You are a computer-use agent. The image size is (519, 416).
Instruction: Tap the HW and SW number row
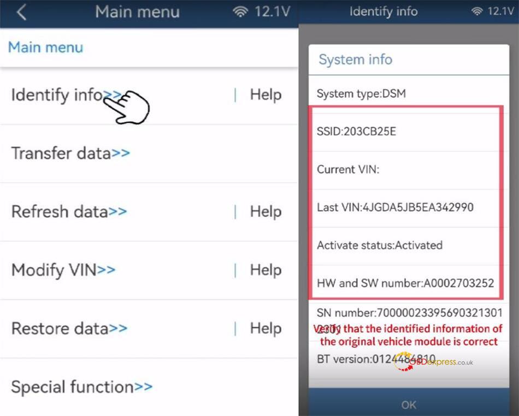tap(405, 283)
